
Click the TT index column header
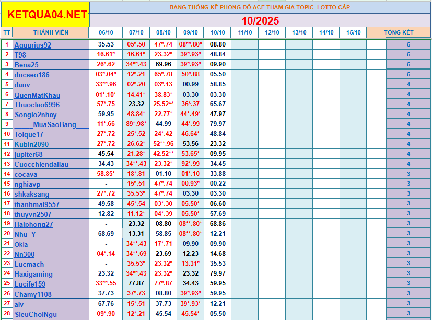[x=6, y=32]
